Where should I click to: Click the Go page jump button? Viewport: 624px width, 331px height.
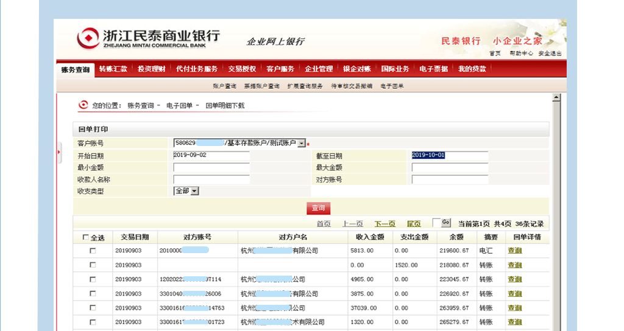pyautogui.click(x=445, y=223)
